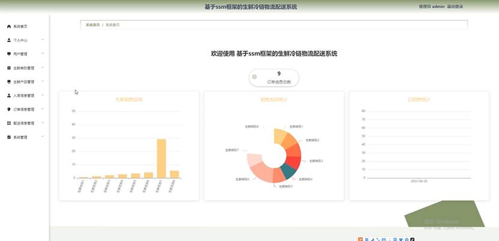The height and width of the screenshot is (241, 499).
Task: Expand the 生鲜类别管理 chevron arrow
Action: [43, 67]
